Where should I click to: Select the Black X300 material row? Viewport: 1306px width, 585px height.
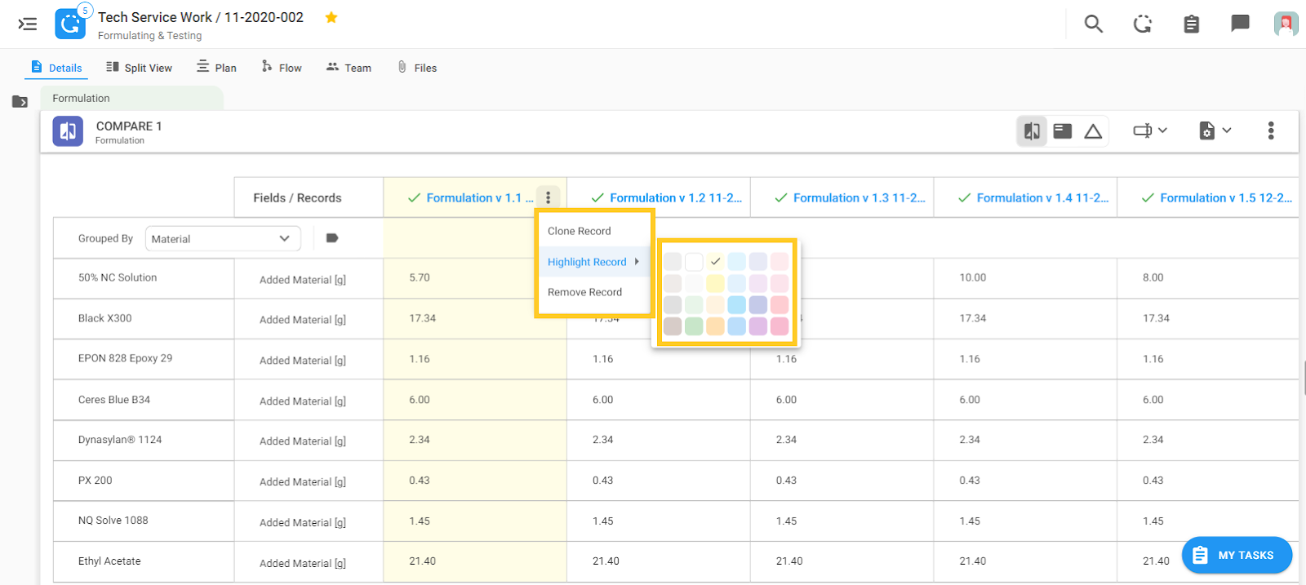click(x=144, y=319)
